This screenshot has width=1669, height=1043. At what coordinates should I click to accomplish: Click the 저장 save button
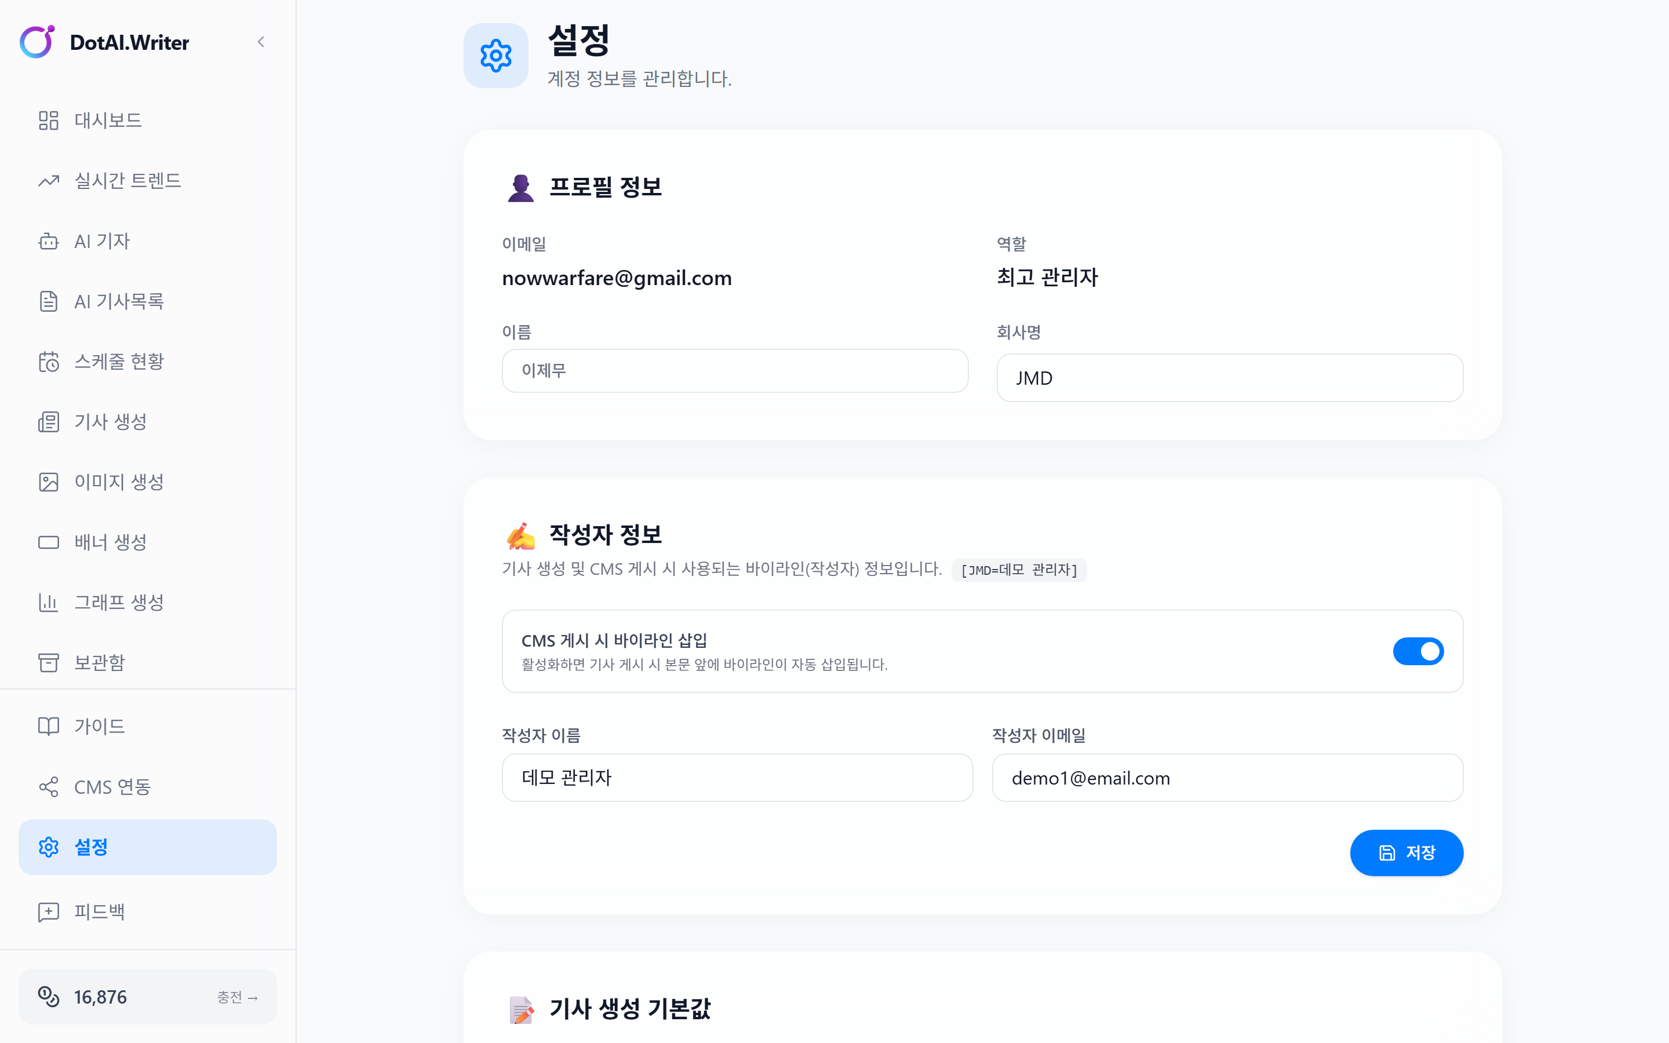coord(1407,852)
